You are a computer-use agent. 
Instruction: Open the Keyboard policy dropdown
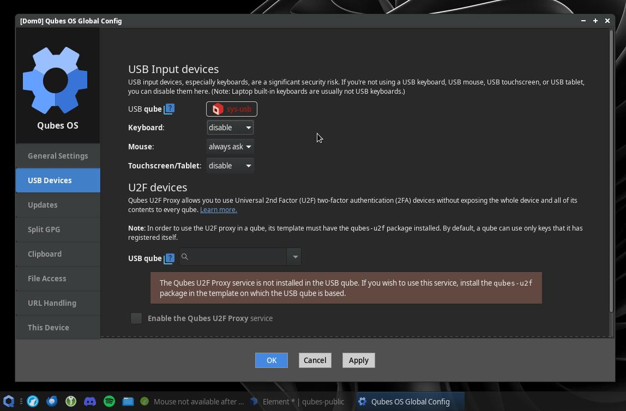230,128
